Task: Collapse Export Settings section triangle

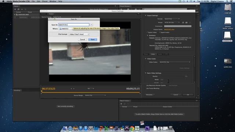Action: 145,15
